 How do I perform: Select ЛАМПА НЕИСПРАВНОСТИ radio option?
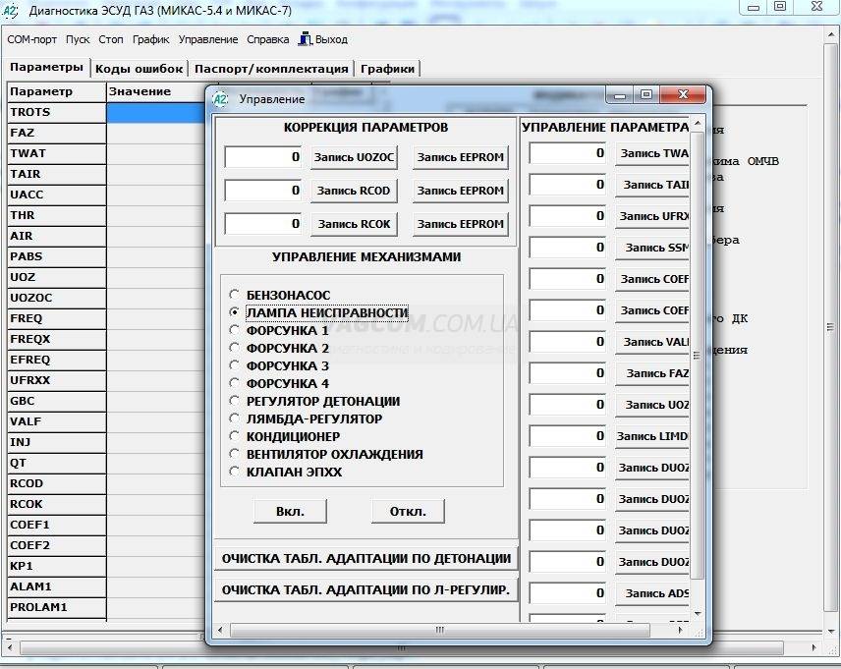(234, 312)
